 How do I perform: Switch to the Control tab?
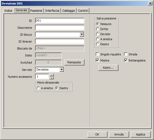coord(83,11)
